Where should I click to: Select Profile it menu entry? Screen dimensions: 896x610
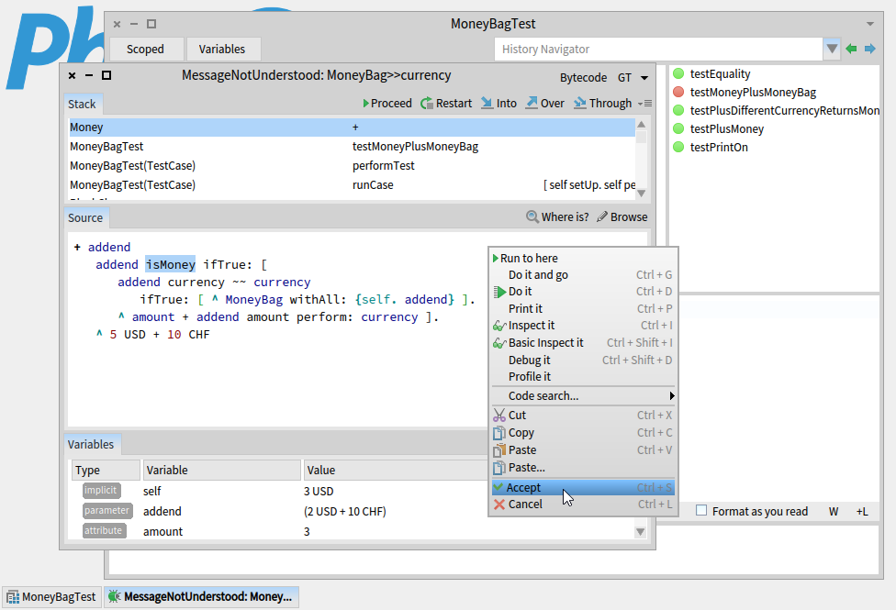(x=583, y=376)
